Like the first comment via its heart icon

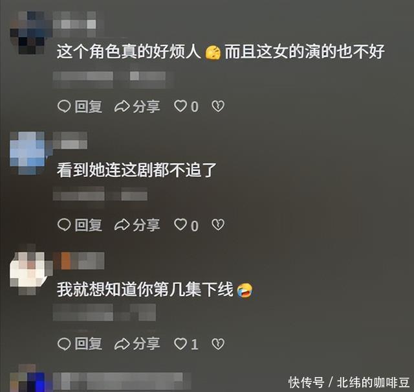180,106
